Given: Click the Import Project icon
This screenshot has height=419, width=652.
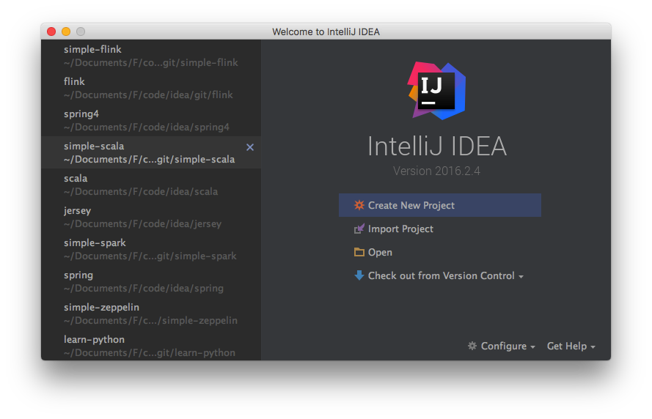Looking at the screenshot, I should coord(359,229).
